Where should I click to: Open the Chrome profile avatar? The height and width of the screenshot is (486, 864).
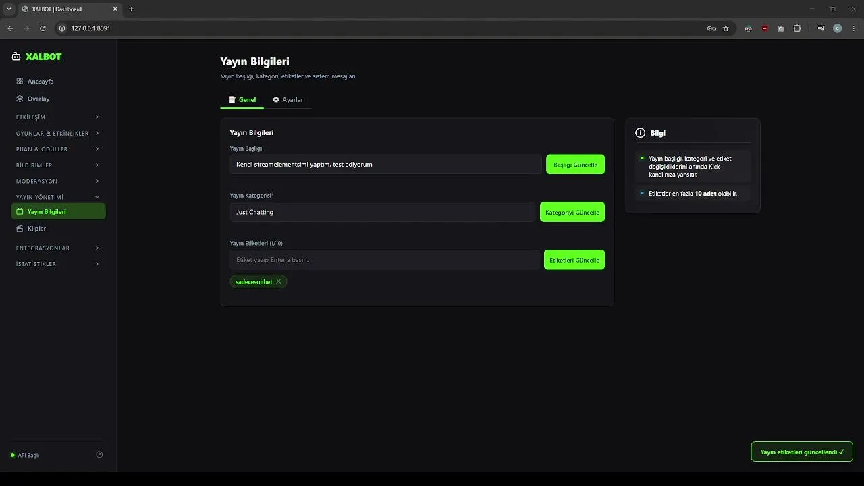(x=838, y=28)
